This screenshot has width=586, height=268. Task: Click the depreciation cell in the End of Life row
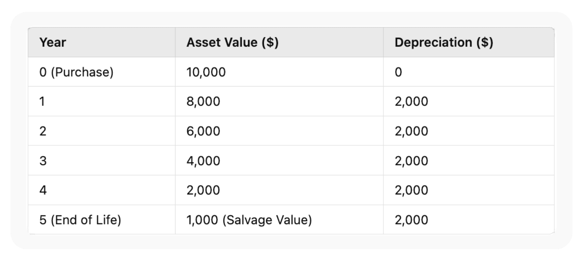(411, 220)
